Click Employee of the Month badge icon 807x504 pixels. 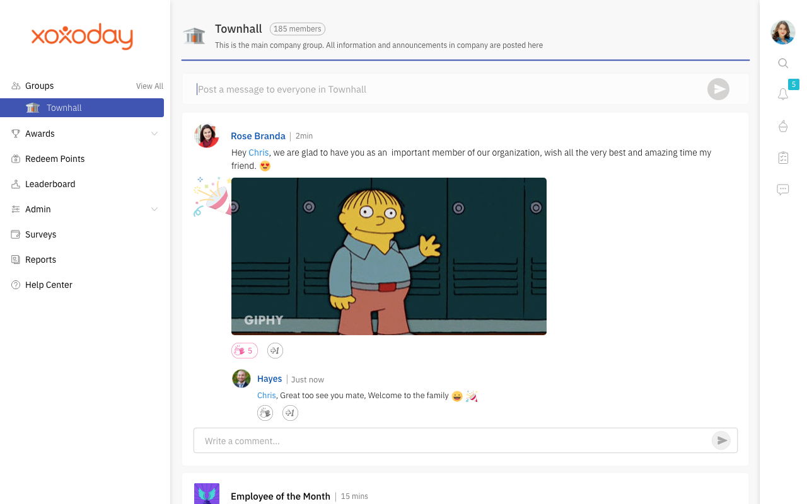(207, 494)
